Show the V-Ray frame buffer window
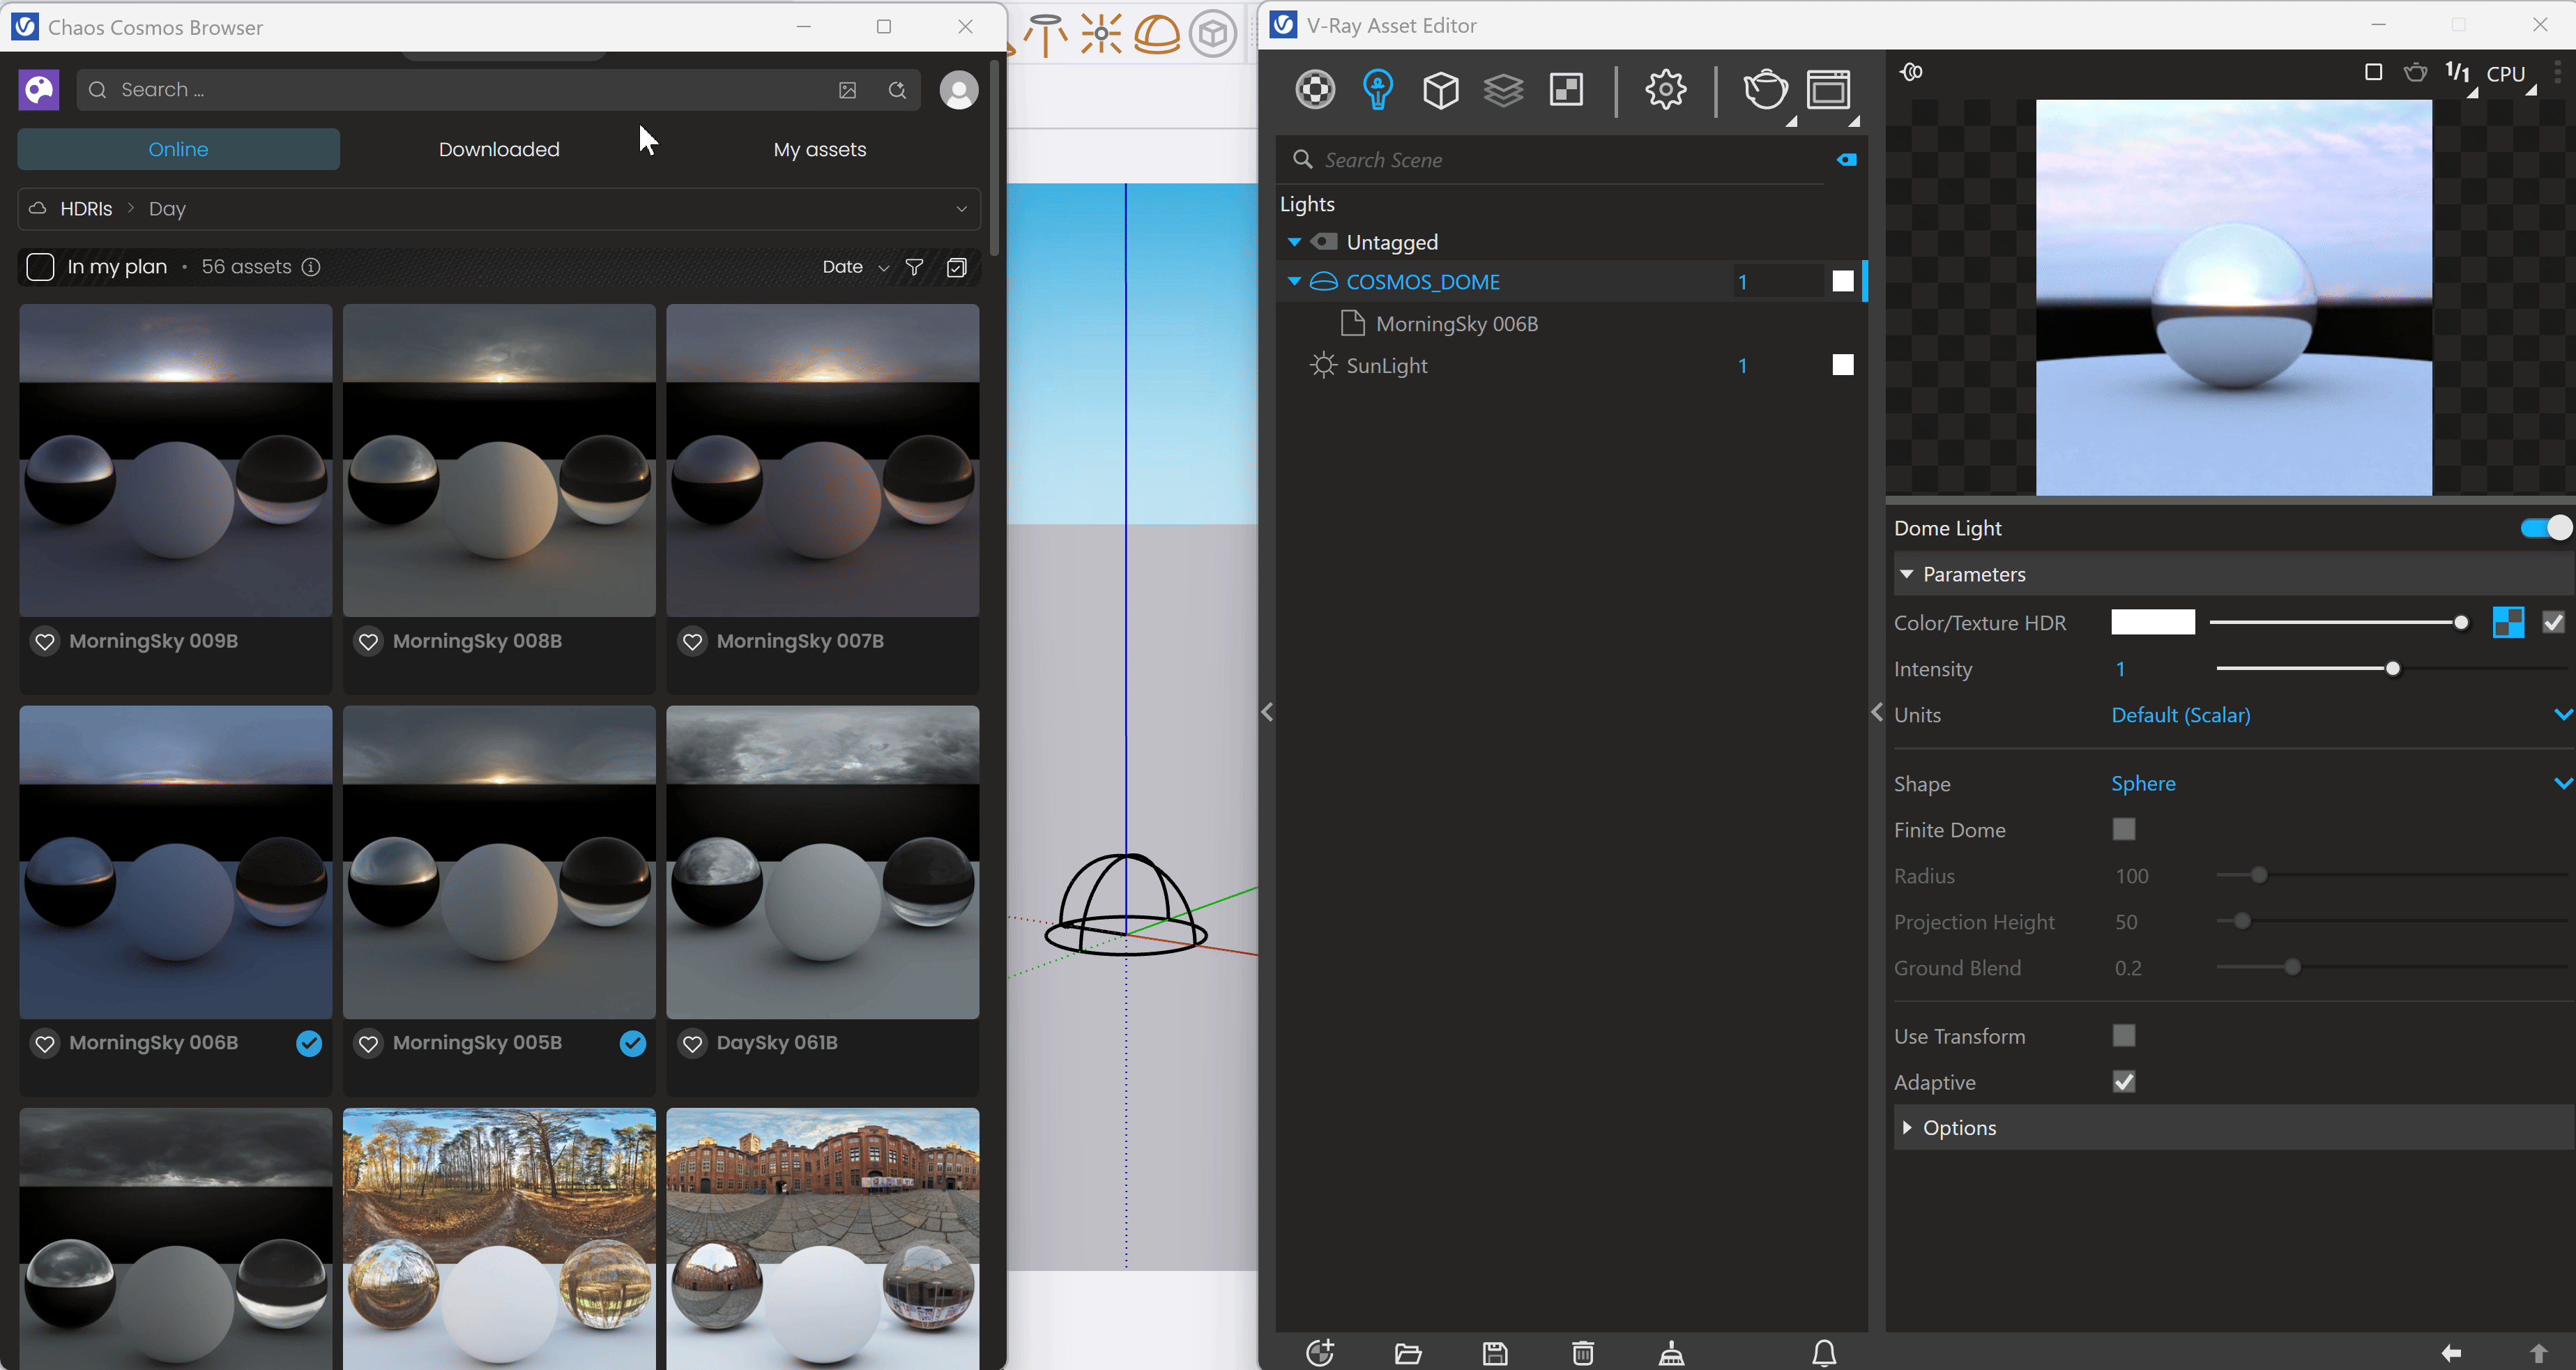The height and width of the screenshot is (1370, 2576). 1828,90
